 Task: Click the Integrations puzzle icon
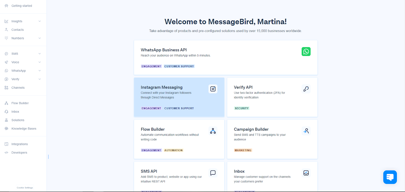[x=6, y=144]
